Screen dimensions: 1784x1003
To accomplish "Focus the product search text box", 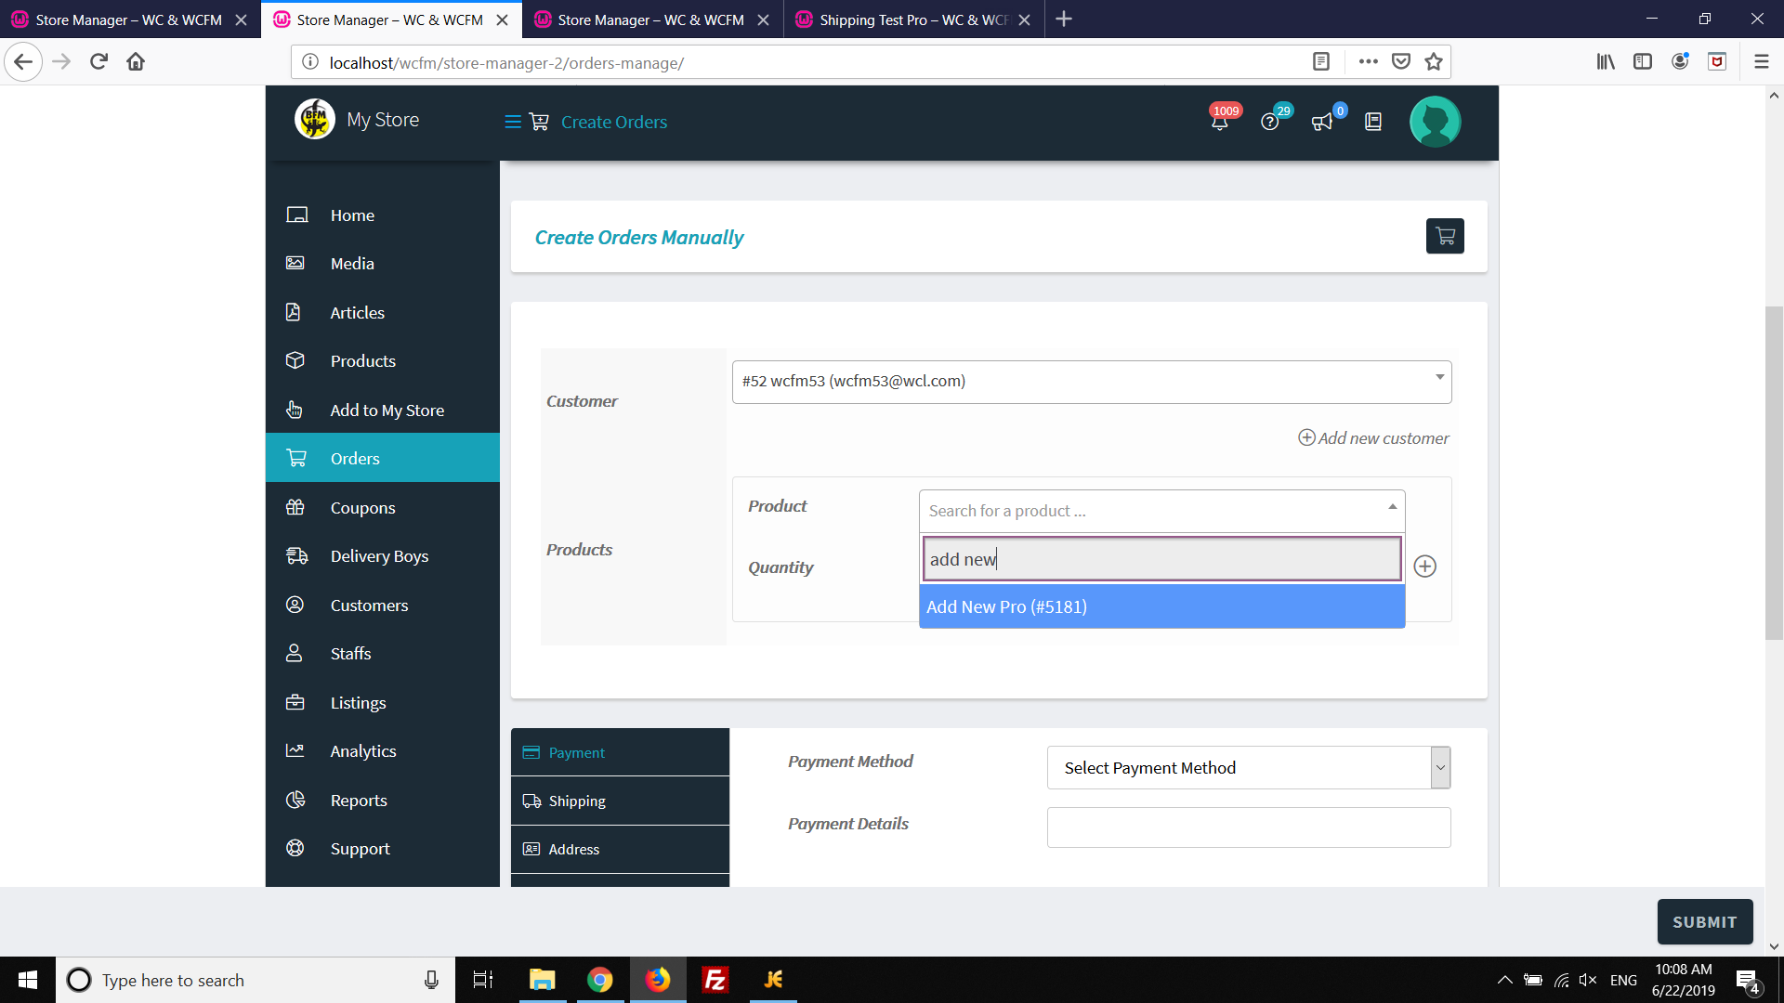I will click(1161, 559).
